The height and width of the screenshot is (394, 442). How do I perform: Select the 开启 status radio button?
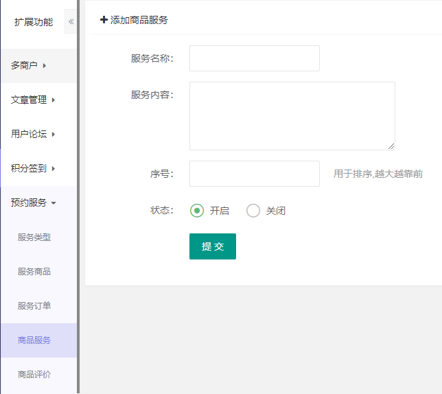[x=198, y=211]
